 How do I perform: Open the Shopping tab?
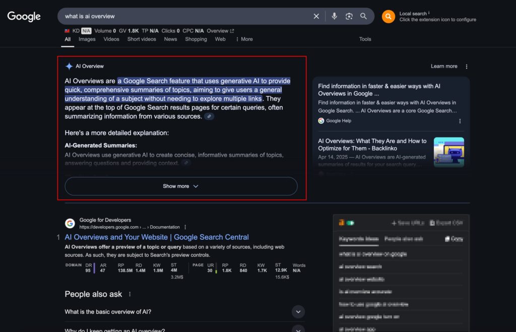[x=196, y=39]
